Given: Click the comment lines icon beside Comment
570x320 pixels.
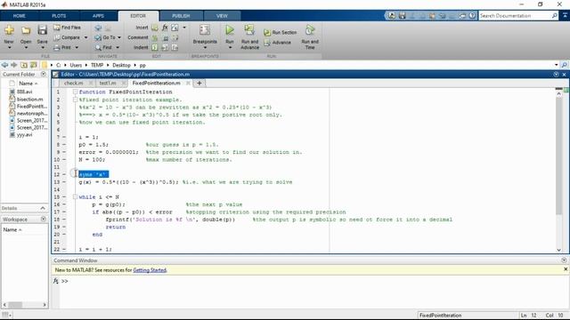Looking at the screenshot, I should tap(155, 37).
